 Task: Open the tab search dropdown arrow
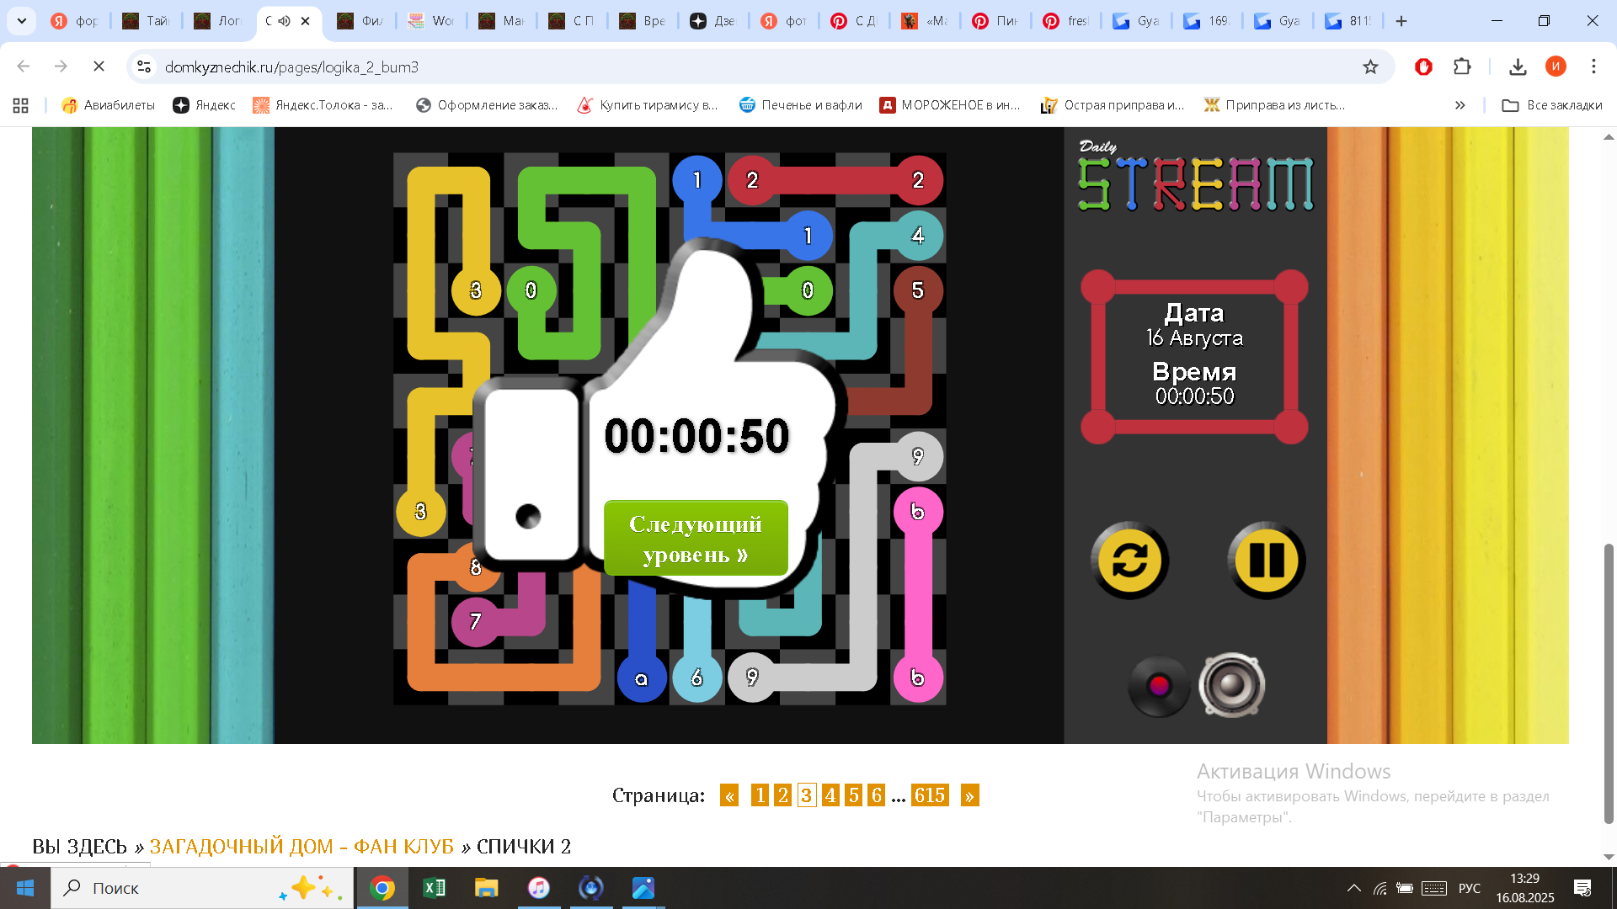(21, 21)
